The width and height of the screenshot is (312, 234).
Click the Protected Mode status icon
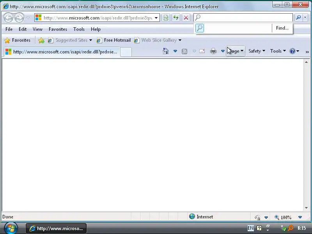257,217
